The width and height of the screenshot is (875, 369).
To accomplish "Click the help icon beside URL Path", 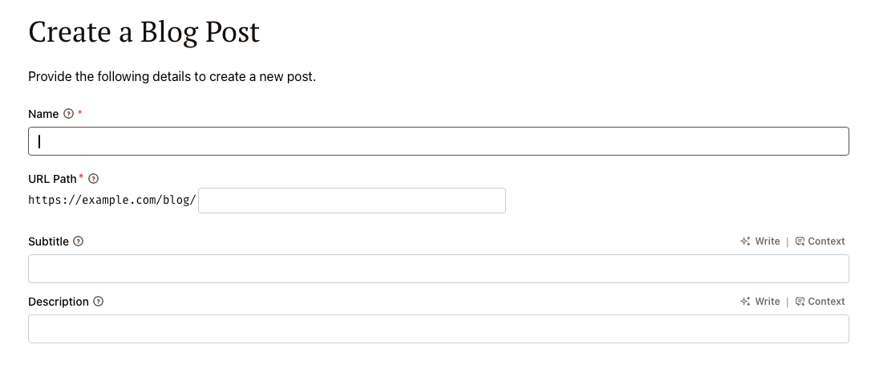I will point(94,178).
